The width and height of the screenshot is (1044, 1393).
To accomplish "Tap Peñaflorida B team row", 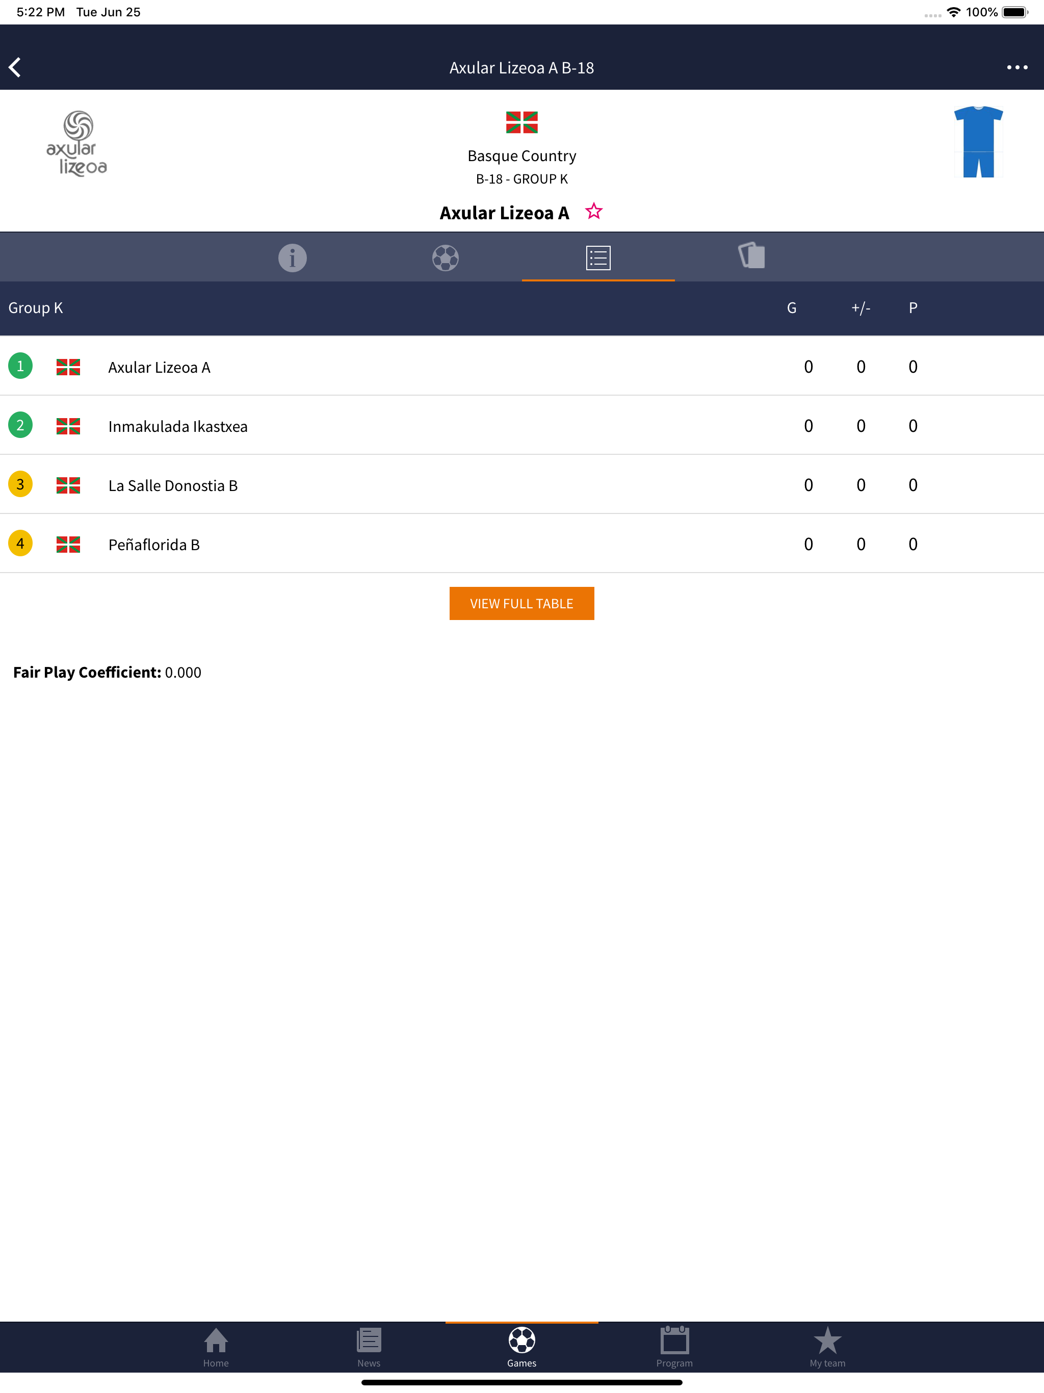I will 153,545.
